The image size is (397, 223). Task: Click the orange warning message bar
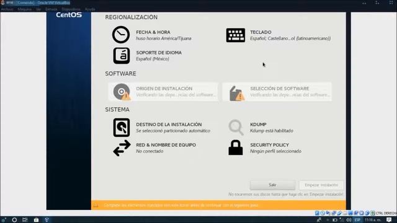[x=218, y=205]
